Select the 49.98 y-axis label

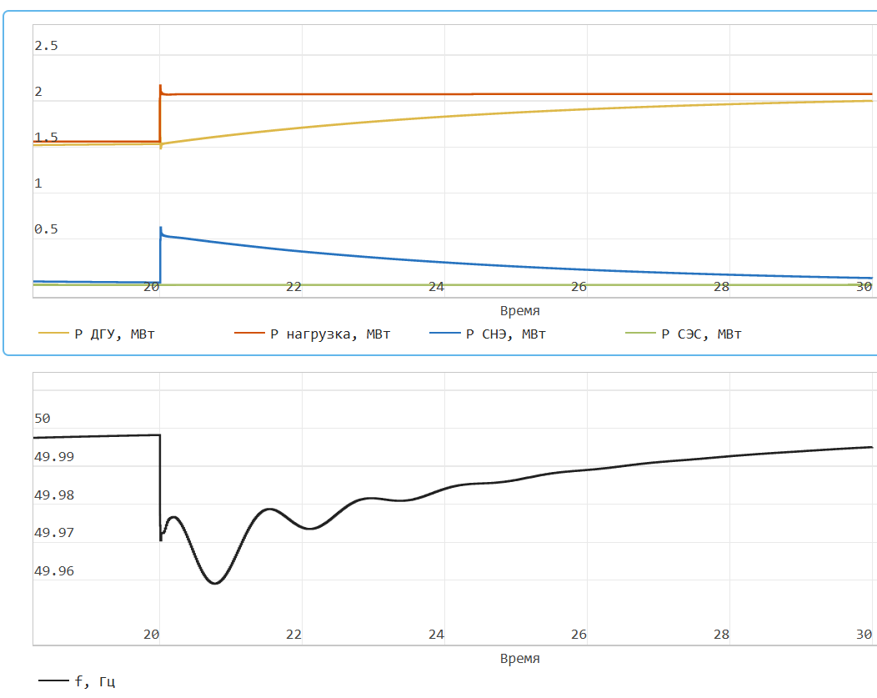coord(53,495)
